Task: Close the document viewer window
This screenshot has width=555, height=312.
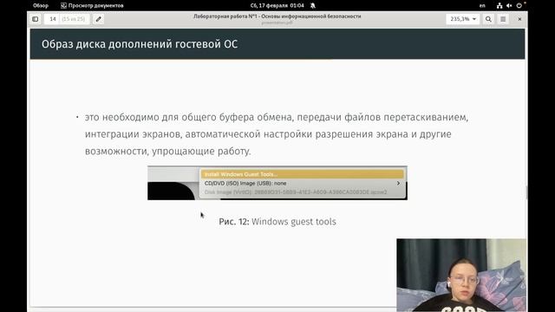Action: (519, 19)
